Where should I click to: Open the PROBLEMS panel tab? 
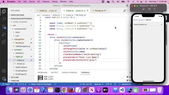point(42,73)
